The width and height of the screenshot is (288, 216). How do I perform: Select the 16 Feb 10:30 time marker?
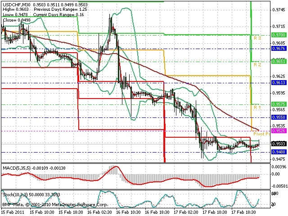click(129, 212)
